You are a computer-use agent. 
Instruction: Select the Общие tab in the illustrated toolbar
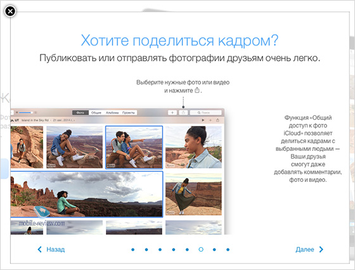tap(96, 112)
